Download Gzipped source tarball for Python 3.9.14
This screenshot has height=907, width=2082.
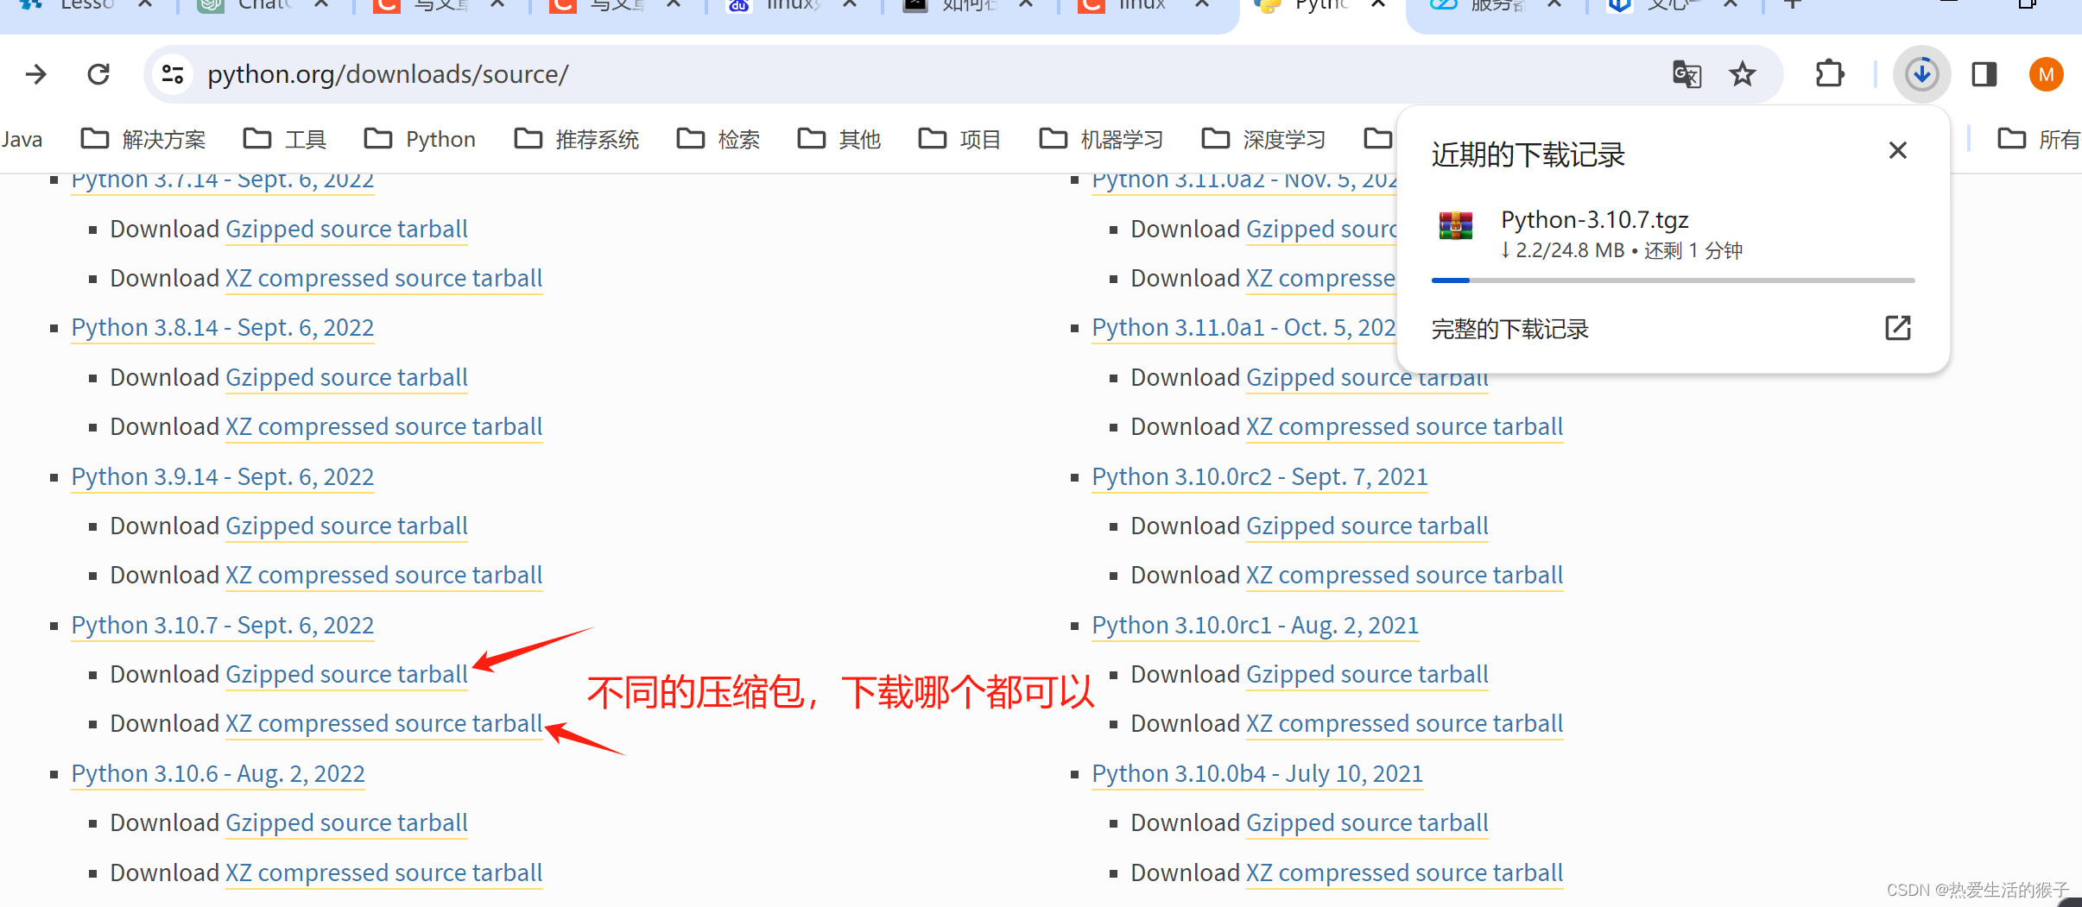point(346,526)
